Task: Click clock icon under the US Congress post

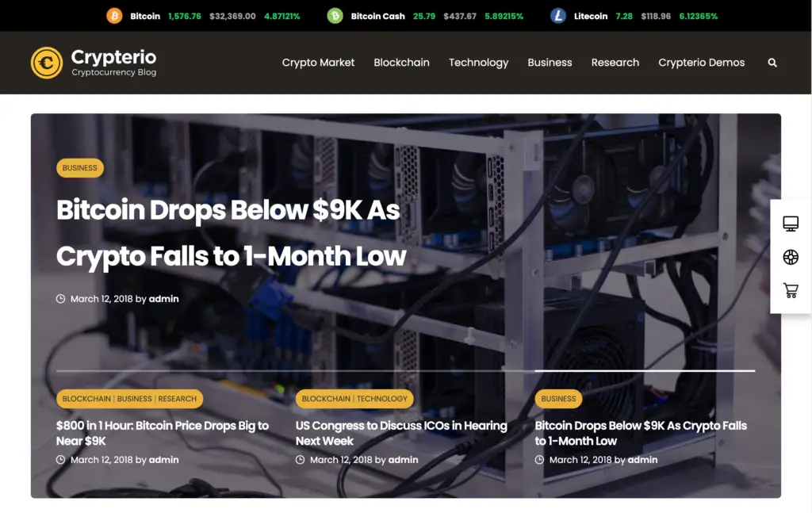Action: click(300, 460)
